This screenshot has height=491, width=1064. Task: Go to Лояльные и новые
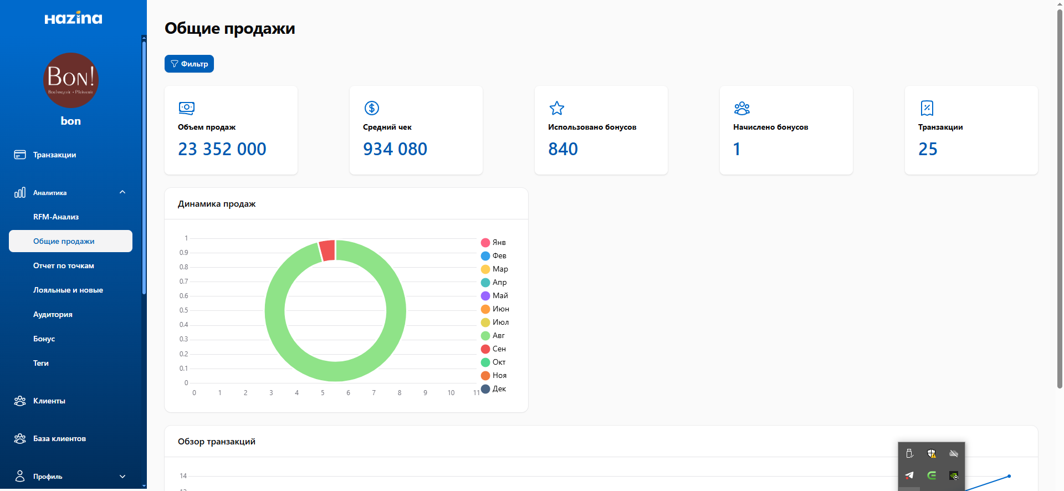[68, 290]
